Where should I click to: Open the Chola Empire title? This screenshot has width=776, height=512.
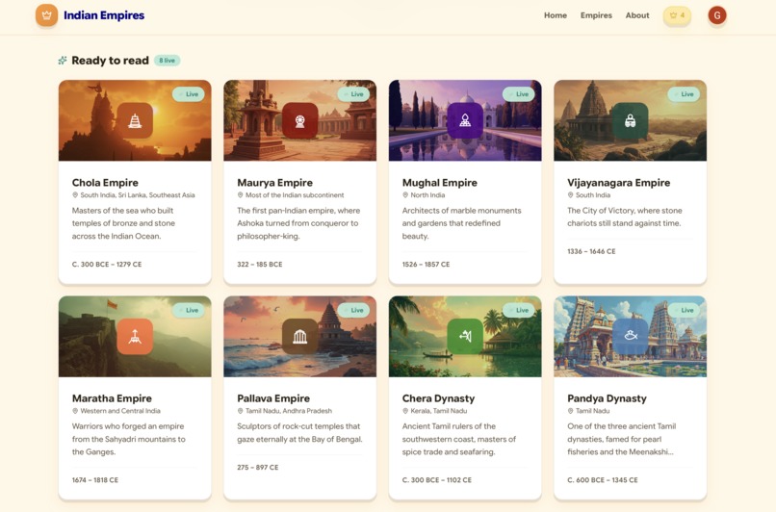(105, 183)
